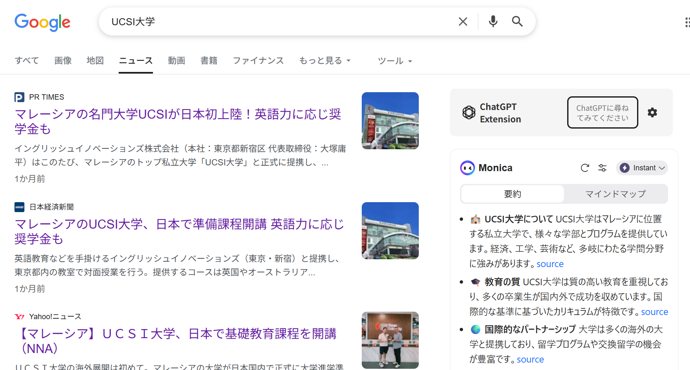Regenerate Monica summary with refresh icon
The height and width of the screenshot is (370, 690).
click(x=585, y=168)
